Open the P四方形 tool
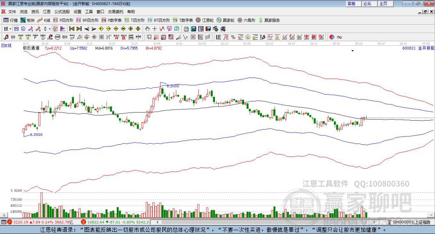Viewport: 435px width, 234px height. pyautogui.click(x=63, y=20)
